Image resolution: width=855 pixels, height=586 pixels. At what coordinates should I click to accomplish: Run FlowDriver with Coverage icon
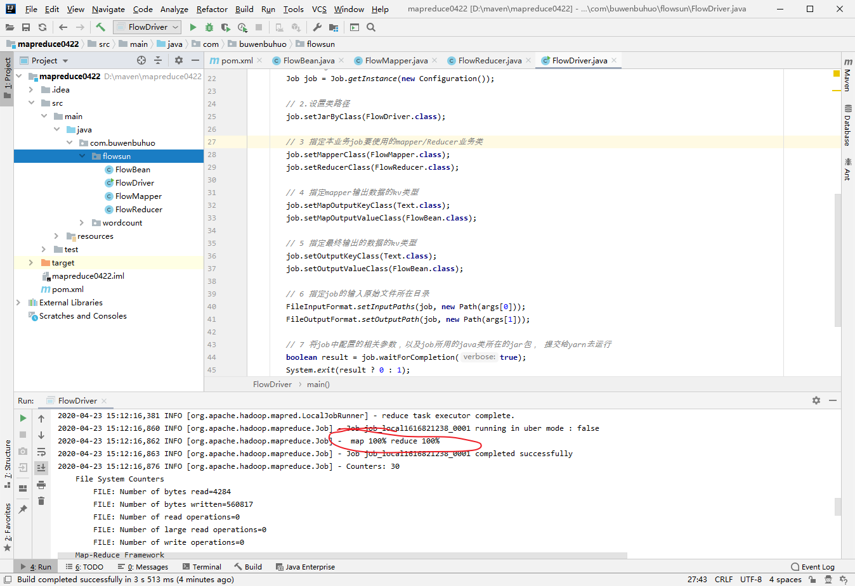(226, 27)
